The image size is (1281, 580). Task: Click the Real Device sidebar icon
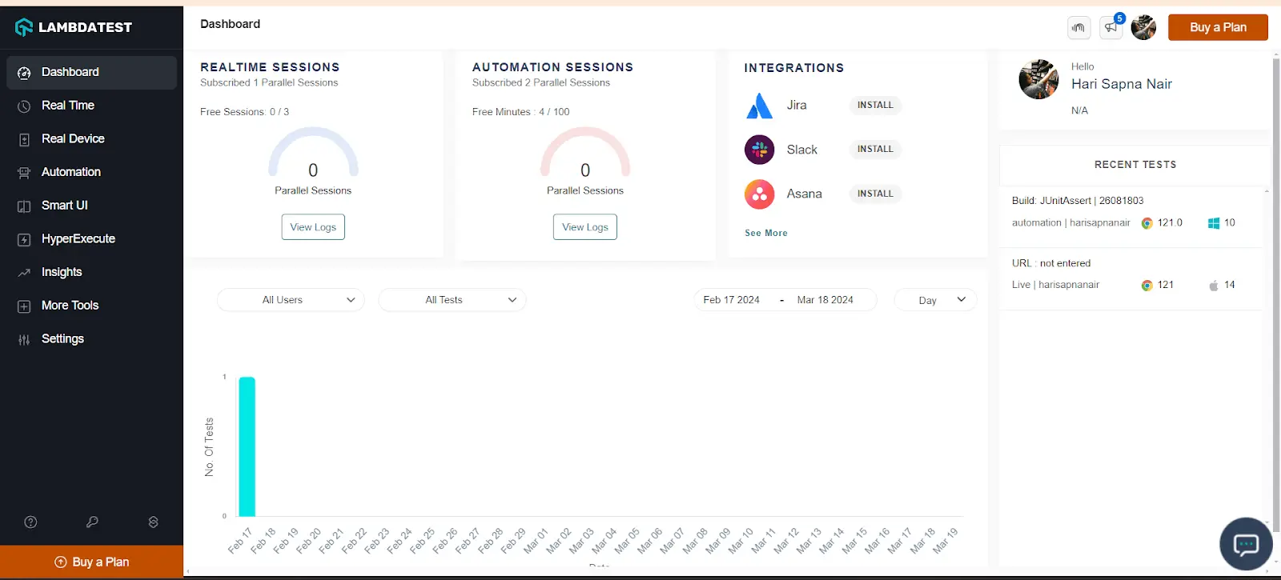click(x=24, y=140)
